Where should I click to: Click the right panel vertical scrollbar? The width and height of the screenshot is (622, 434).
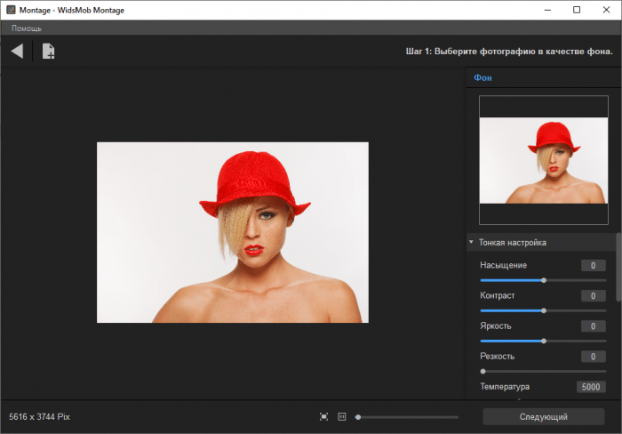(x=618, y=267)
